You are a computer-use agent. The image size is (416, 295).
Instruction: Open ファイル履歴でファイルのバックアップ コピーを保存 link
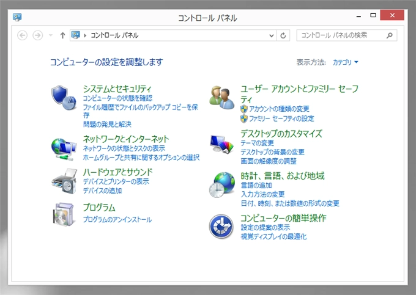[140, 111]
